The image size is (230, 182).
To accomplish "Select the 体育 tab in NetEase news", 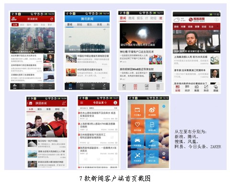I will pos(48,109).
